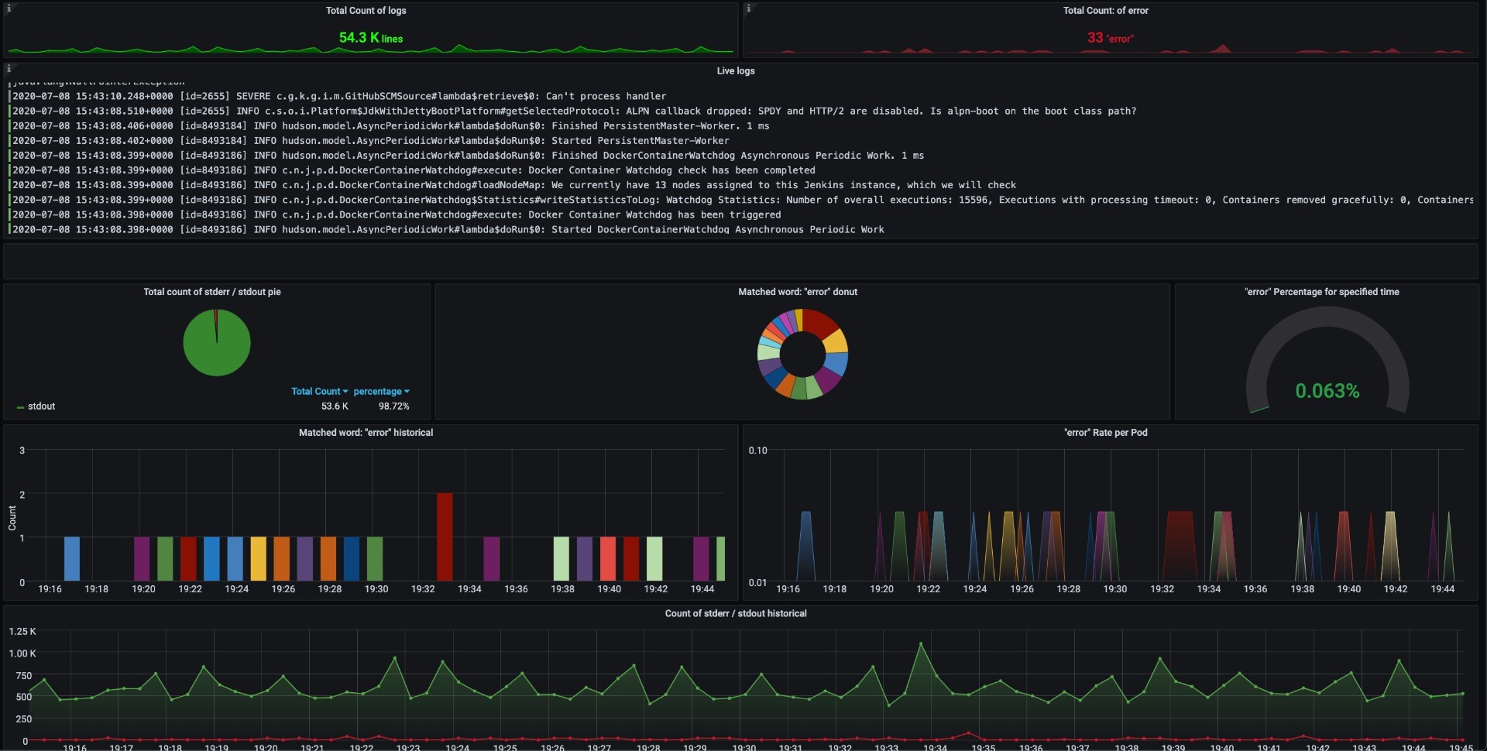Viewport: 1487px width, 751px height.
Task: Open the Matched word "error" historical title menu
Action: (x=366, y=433)
